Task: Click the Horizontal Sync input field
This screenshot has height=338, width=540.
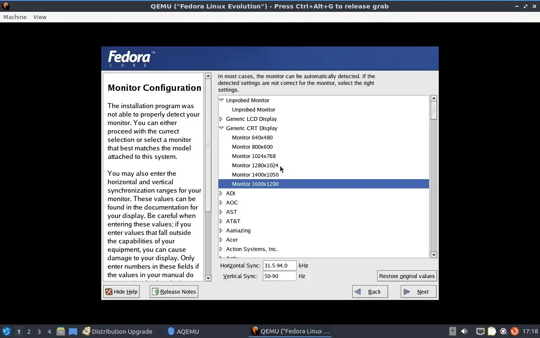Action: 279,265
